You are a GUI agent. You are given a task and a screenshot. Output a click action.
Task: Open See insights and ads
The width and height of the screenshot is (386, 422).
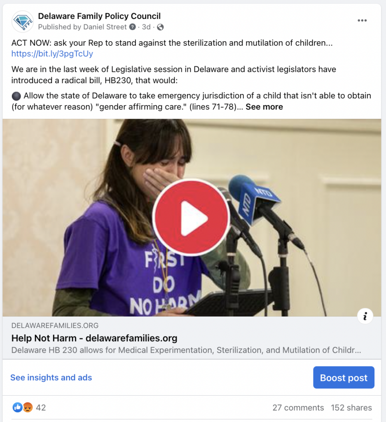[51, 377]
